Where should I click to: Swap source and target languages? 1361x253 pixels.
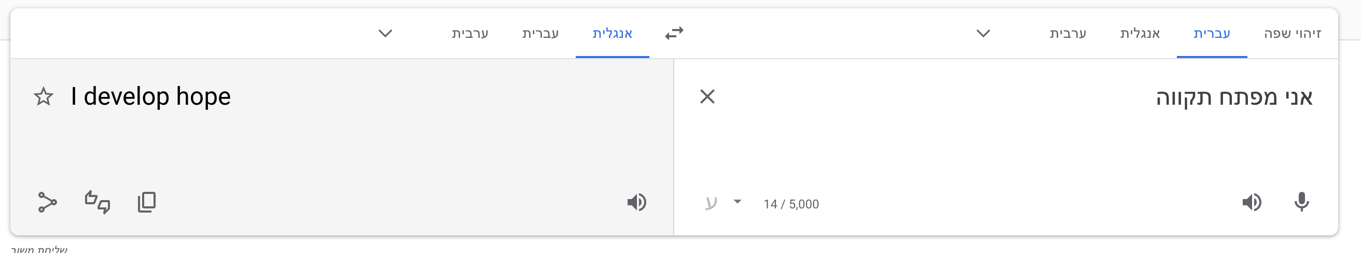coord(674,33)
